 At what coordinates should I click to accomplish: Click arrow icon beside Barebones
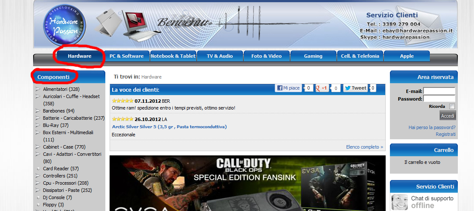coord(38,111)
